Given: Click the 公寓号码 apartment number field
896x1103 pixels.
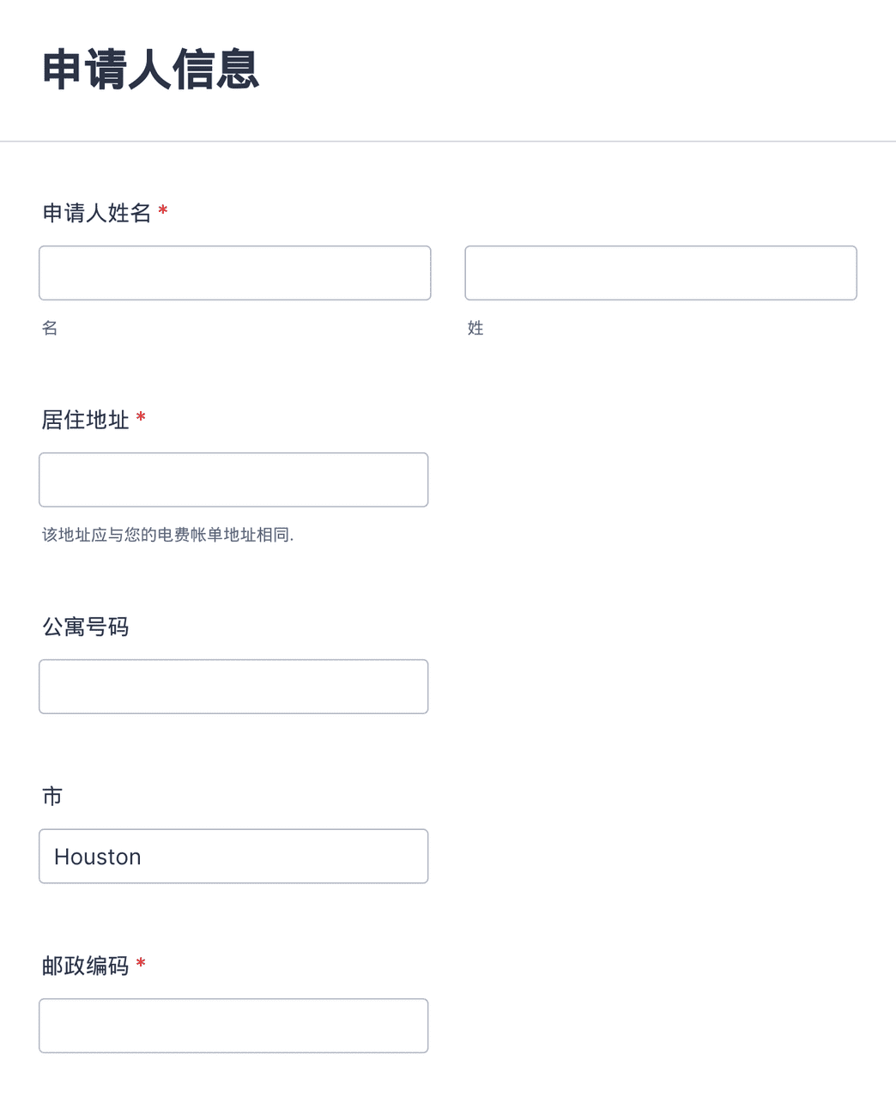Looking at the screenshot, I should pyautogui.click(x=233, y=686).
